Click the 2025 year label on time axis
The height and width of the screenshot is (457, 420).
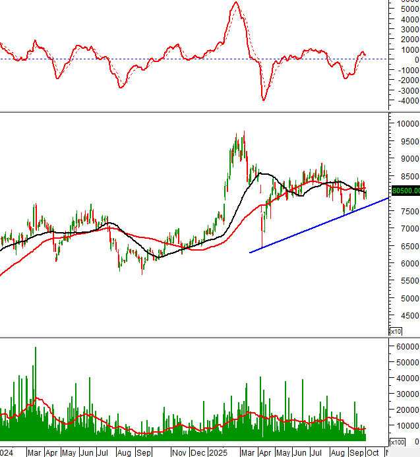217,452
